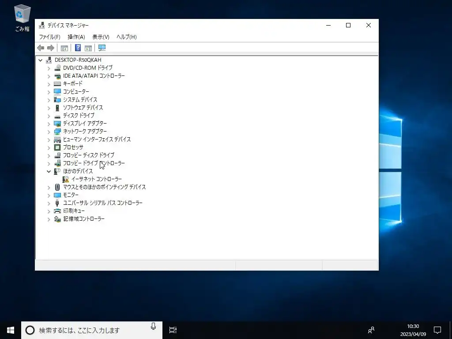Click the 記憶域コントローラー icon
The width and height of the screenshot is (452, 339).
click(57, 219)
